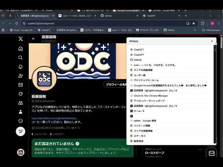Go to Home in X sidebar

pyautogui.click(x=20, y=49)
